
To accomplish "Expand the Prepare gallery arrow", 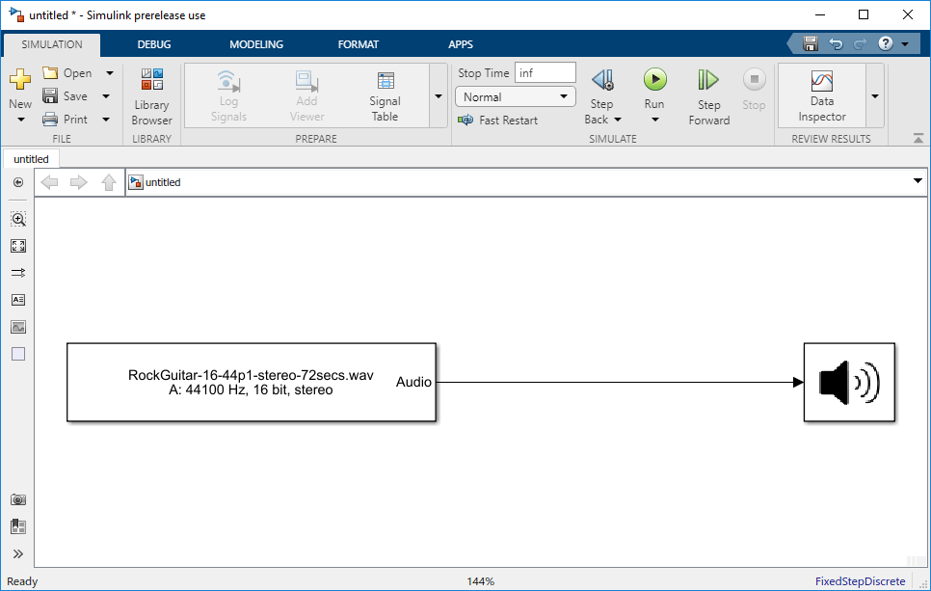I will pos(439,96).
